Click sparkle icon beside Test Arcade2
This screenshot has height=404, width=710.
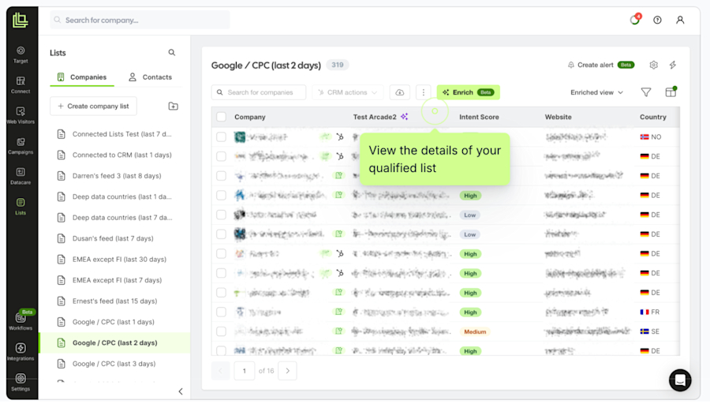pos(405,117)
